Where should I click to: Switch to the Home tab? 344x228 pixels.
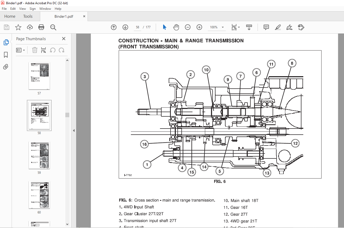pos(10,16)
